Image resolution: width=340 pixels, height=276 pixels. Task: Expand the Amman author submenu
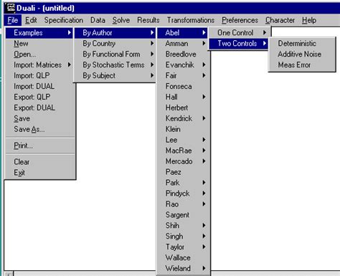(x=184, y=44)
